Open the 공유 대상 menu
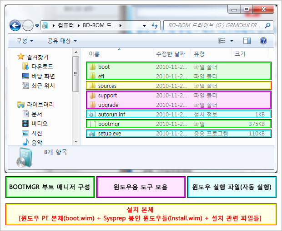Screen dimensions: 282x231 62,41
